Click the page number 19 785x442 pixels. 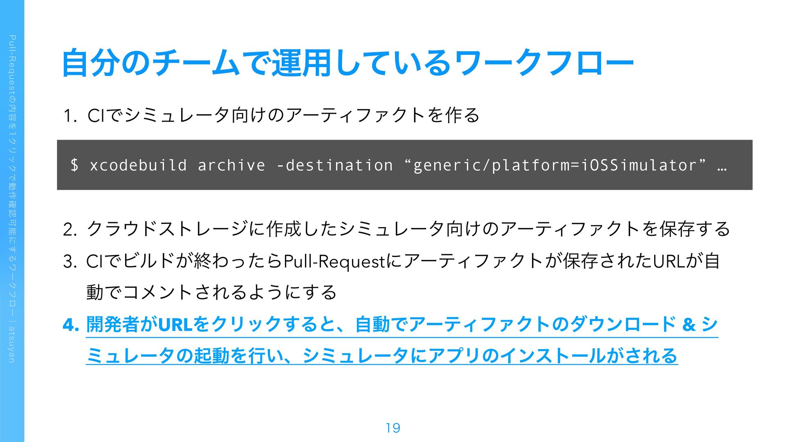tap(392, 428)
